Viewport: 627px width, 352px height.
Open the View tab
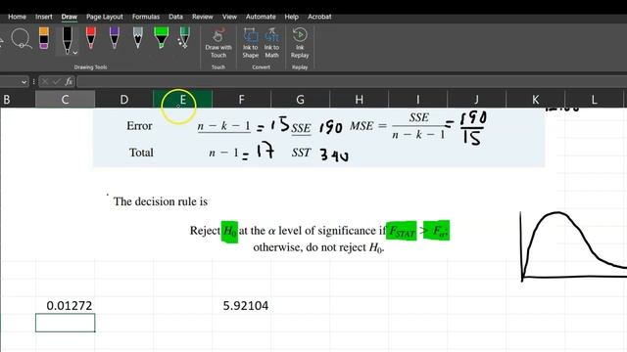pos(229,17)
